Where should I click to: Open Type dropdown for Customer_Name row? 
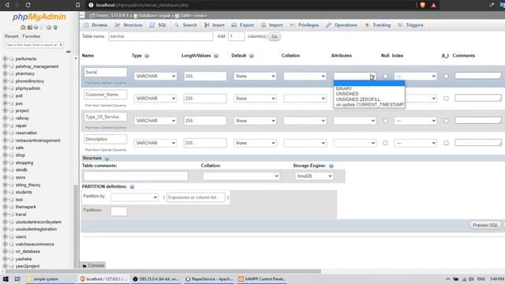155,99
